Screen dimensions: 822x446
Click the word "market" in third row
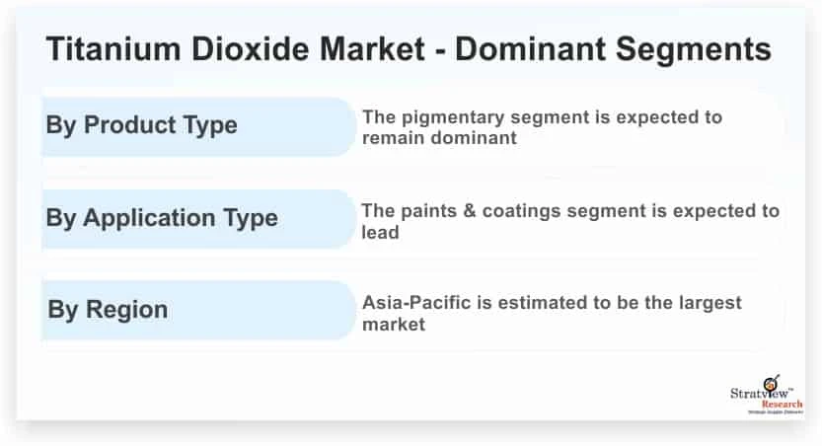click(394, 323)
